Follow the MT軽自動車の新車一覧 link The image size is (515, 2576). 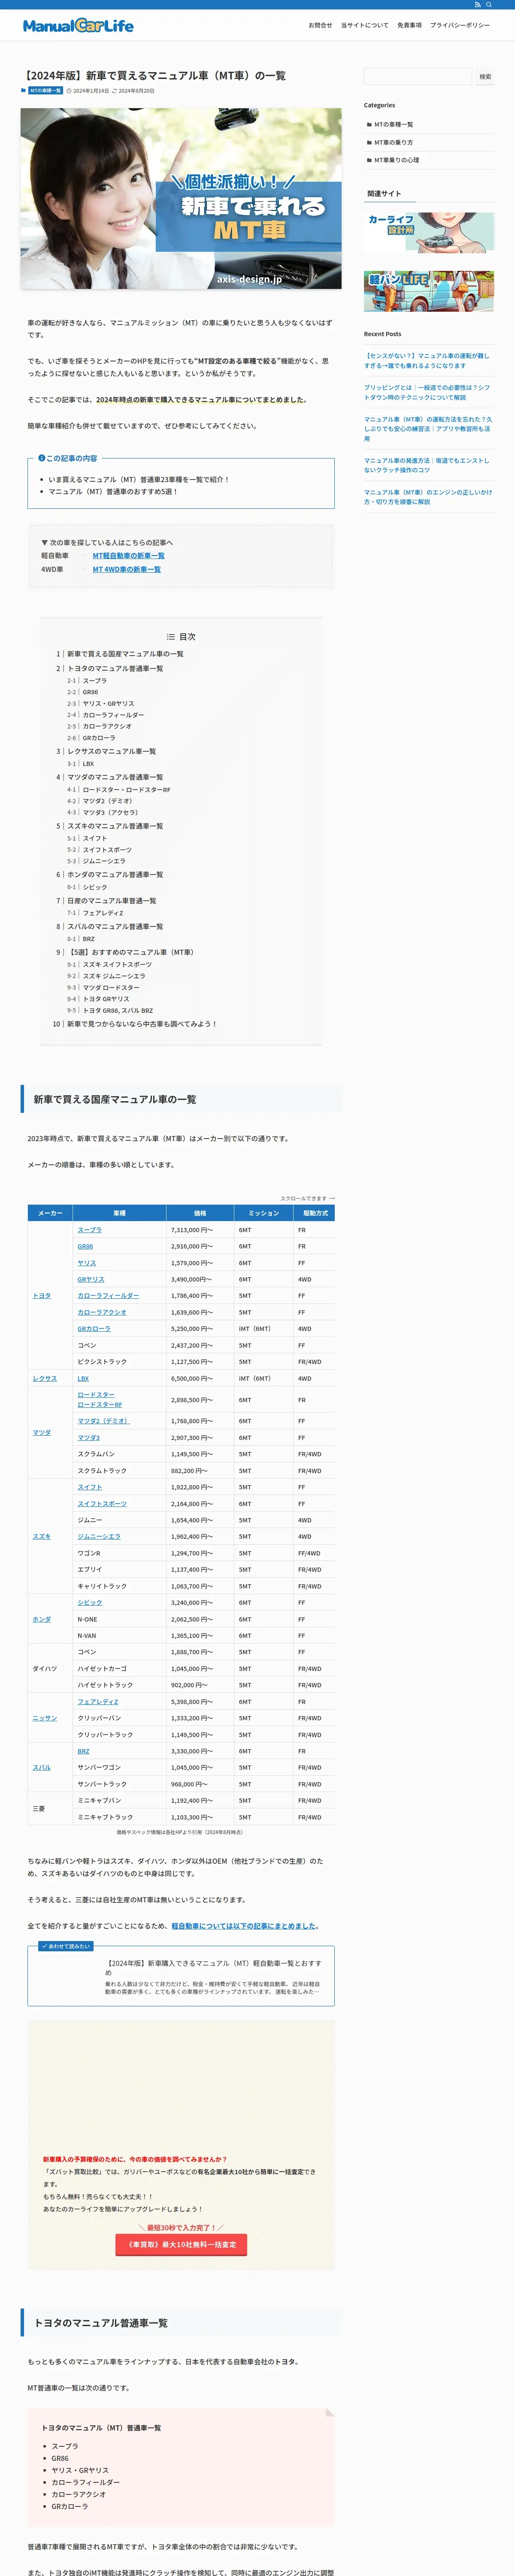click(129, 556)
